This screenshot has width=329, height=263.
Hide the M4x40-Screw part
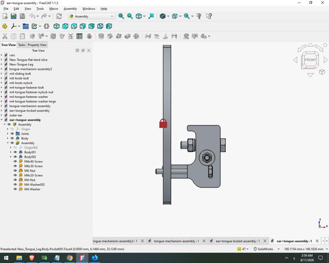click(x=15, y=161)
